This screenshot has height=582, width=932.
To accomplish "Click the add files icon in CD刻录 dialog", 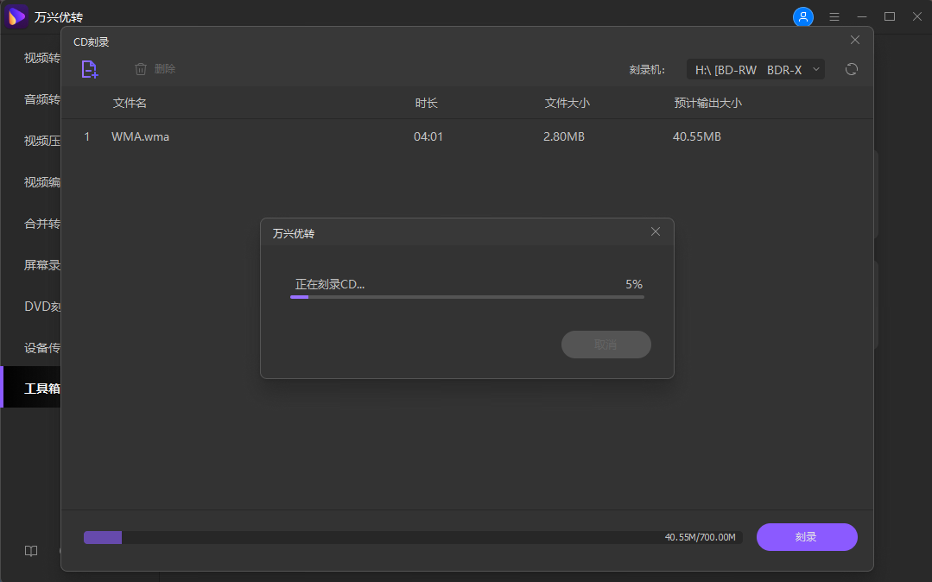I will tap(89, 69).
